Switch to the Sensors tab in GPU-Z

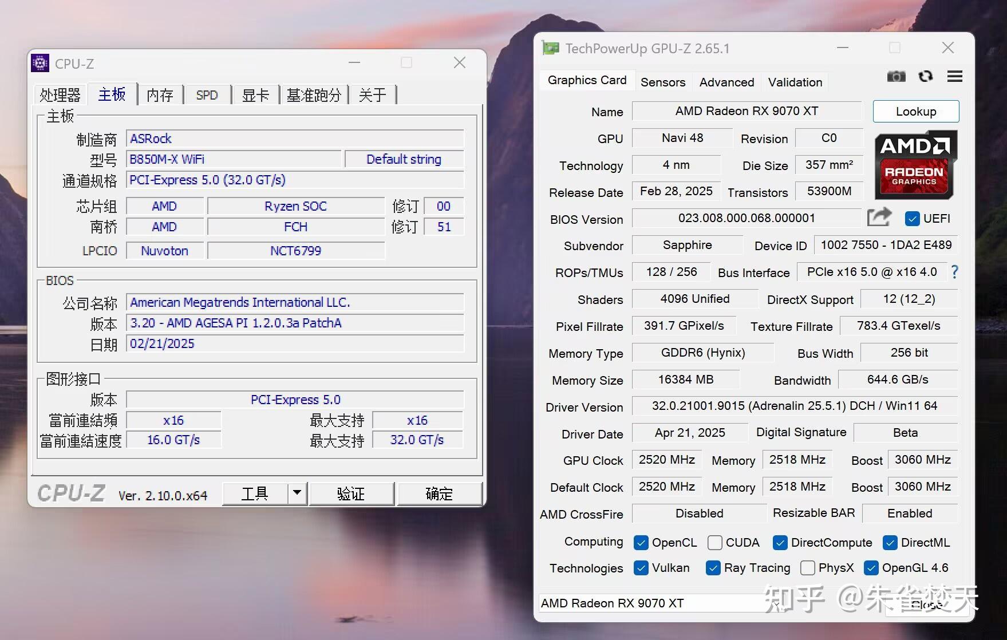(663, 82)
